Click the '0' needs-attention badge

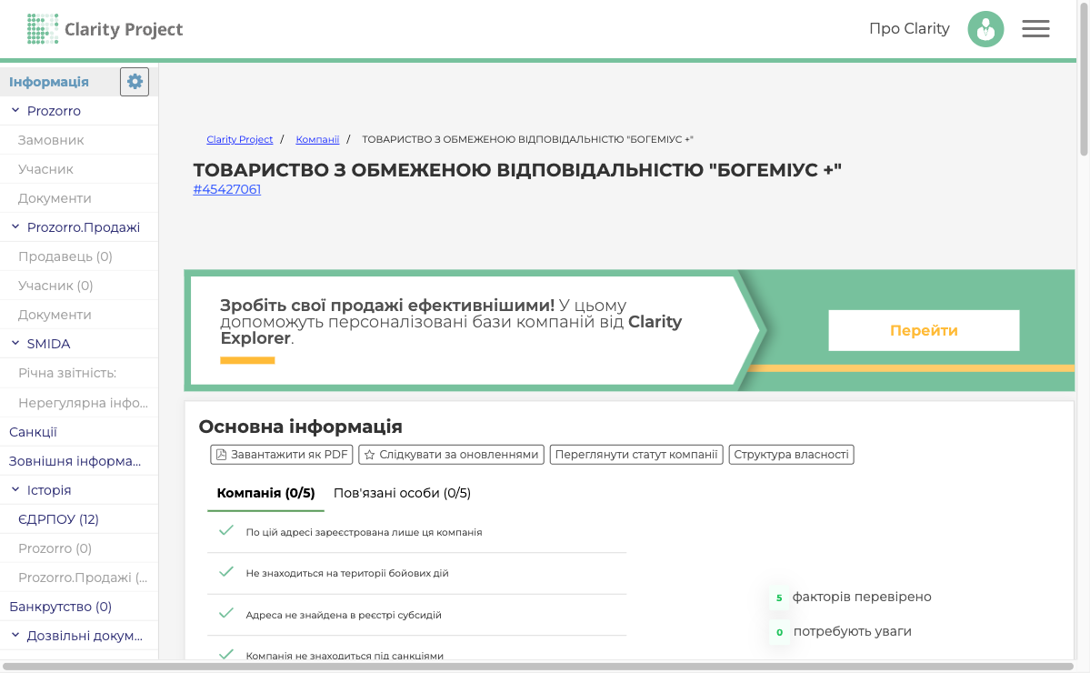point(779,631)
